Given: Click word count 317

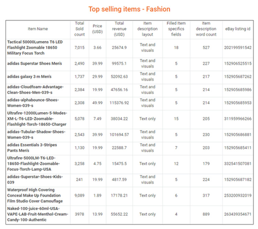Looking at the screenshot, I should pos(206,196).
